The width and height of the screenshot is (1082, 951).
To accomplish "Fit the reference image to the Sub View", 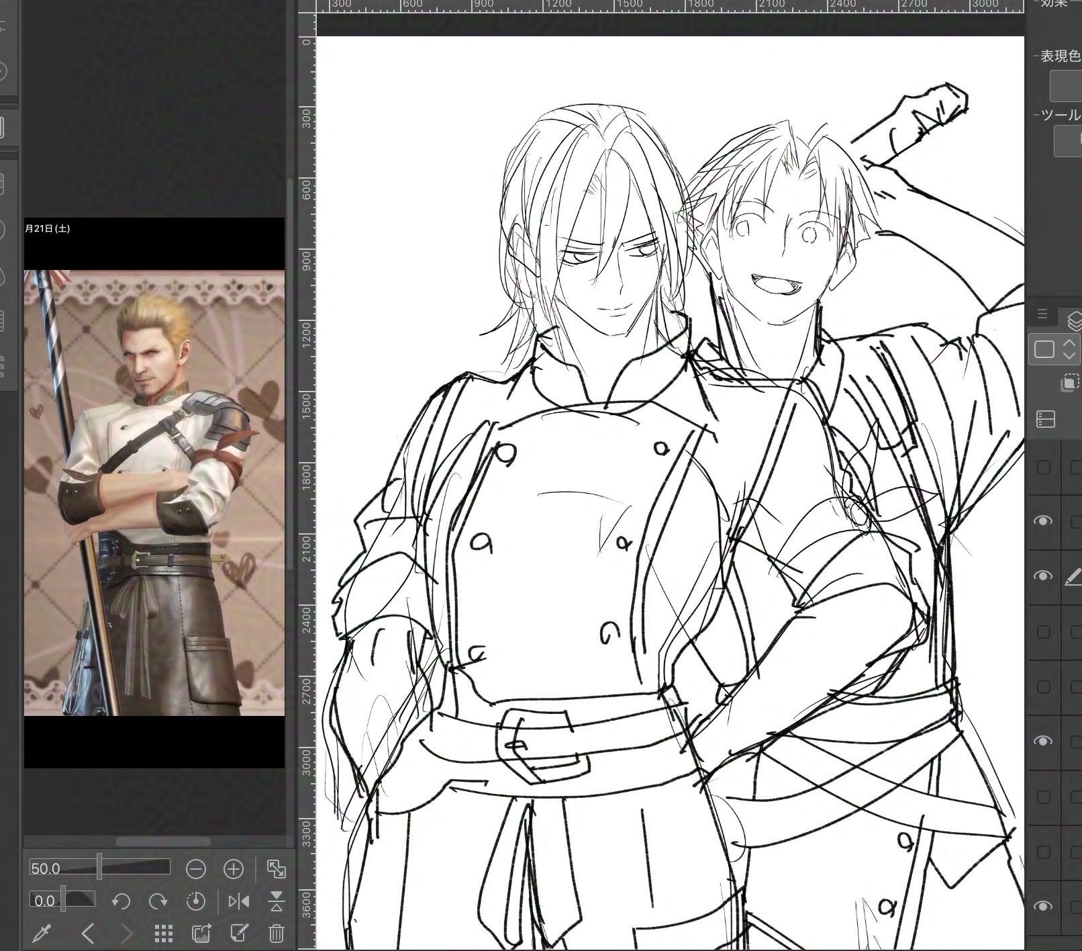I will 276,869.
